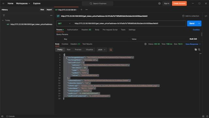Change the JSON response format dropdown

tap(102, 50)
